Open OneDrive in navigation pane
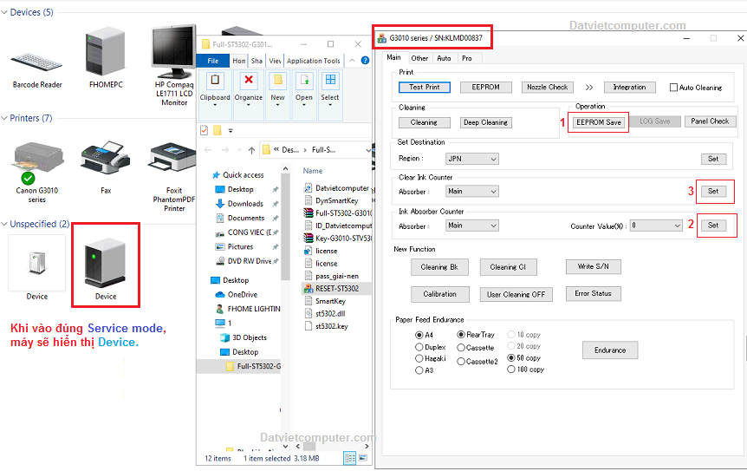This screenshot has width=747, height=471. tap(243, 295)
